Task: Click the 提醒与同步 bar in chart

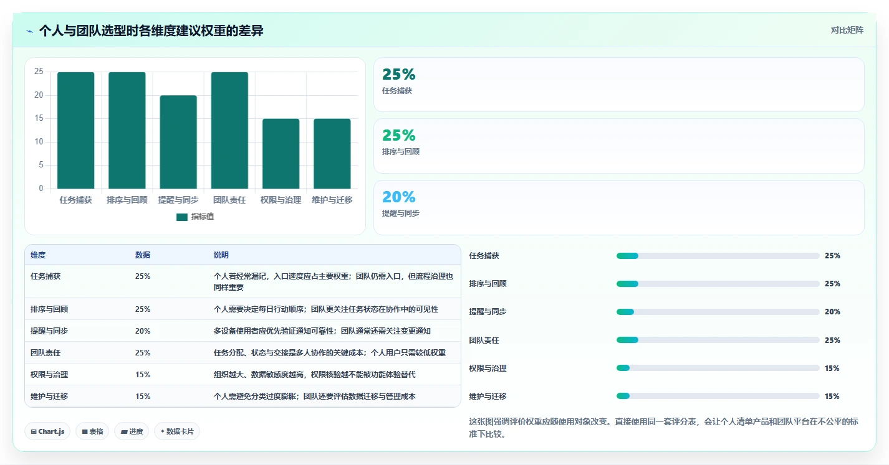Action: click(x=178, y=142)
